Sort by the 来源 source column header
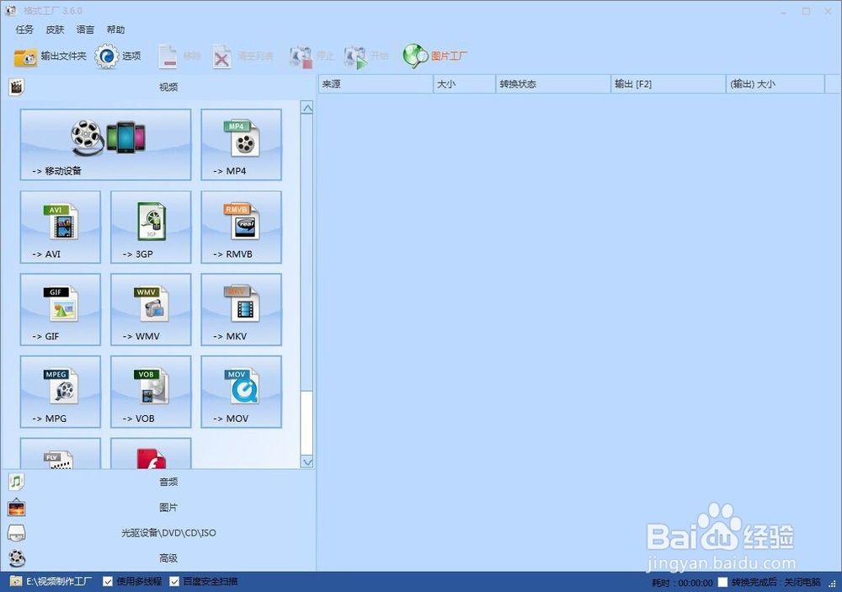Viewport: 842px width, 592px height. tap(376, 84)
